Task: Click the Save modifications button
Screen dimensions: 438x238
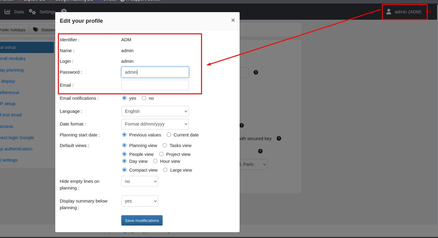Action: coord(142,220)
